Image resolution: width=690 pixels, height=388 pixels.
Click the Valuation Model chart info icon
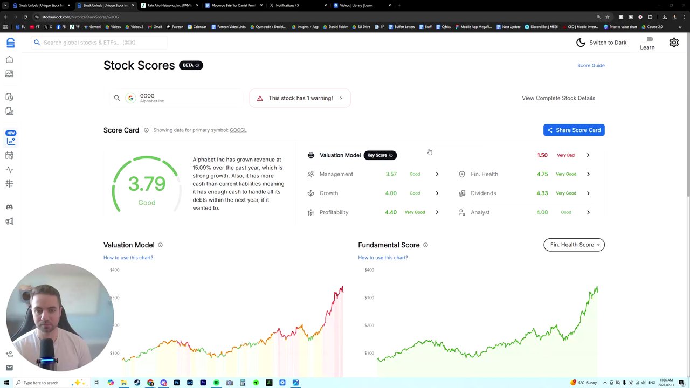(160, 245)
